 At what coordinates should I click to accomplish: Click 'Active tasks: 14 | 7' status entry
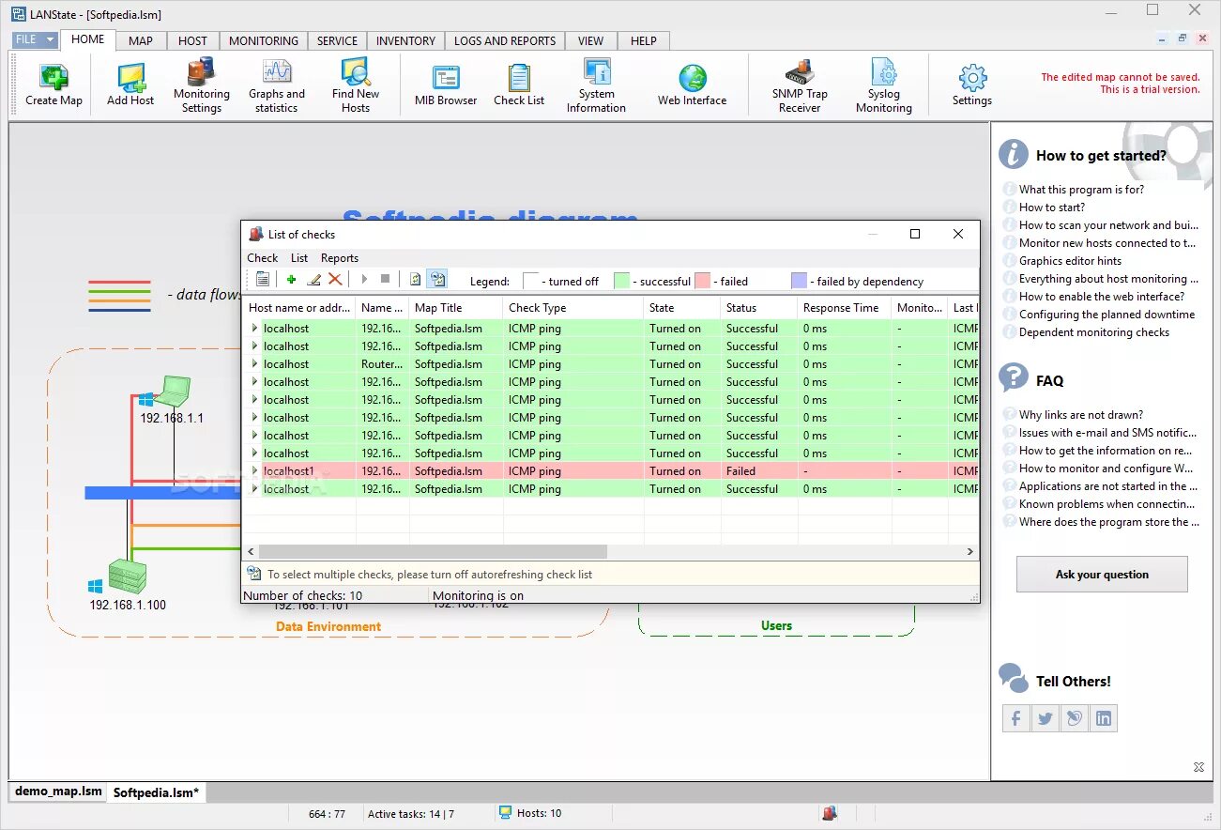411,814
